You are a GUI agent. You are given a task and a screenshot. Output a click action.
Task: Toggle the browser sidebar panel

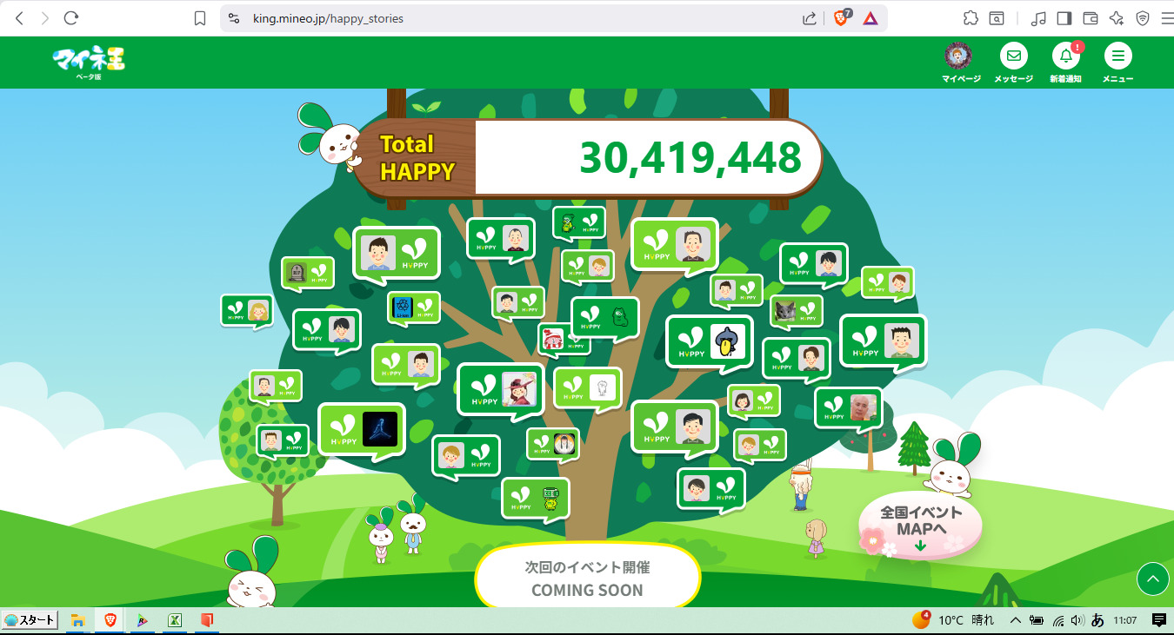tap(1064, 18)
